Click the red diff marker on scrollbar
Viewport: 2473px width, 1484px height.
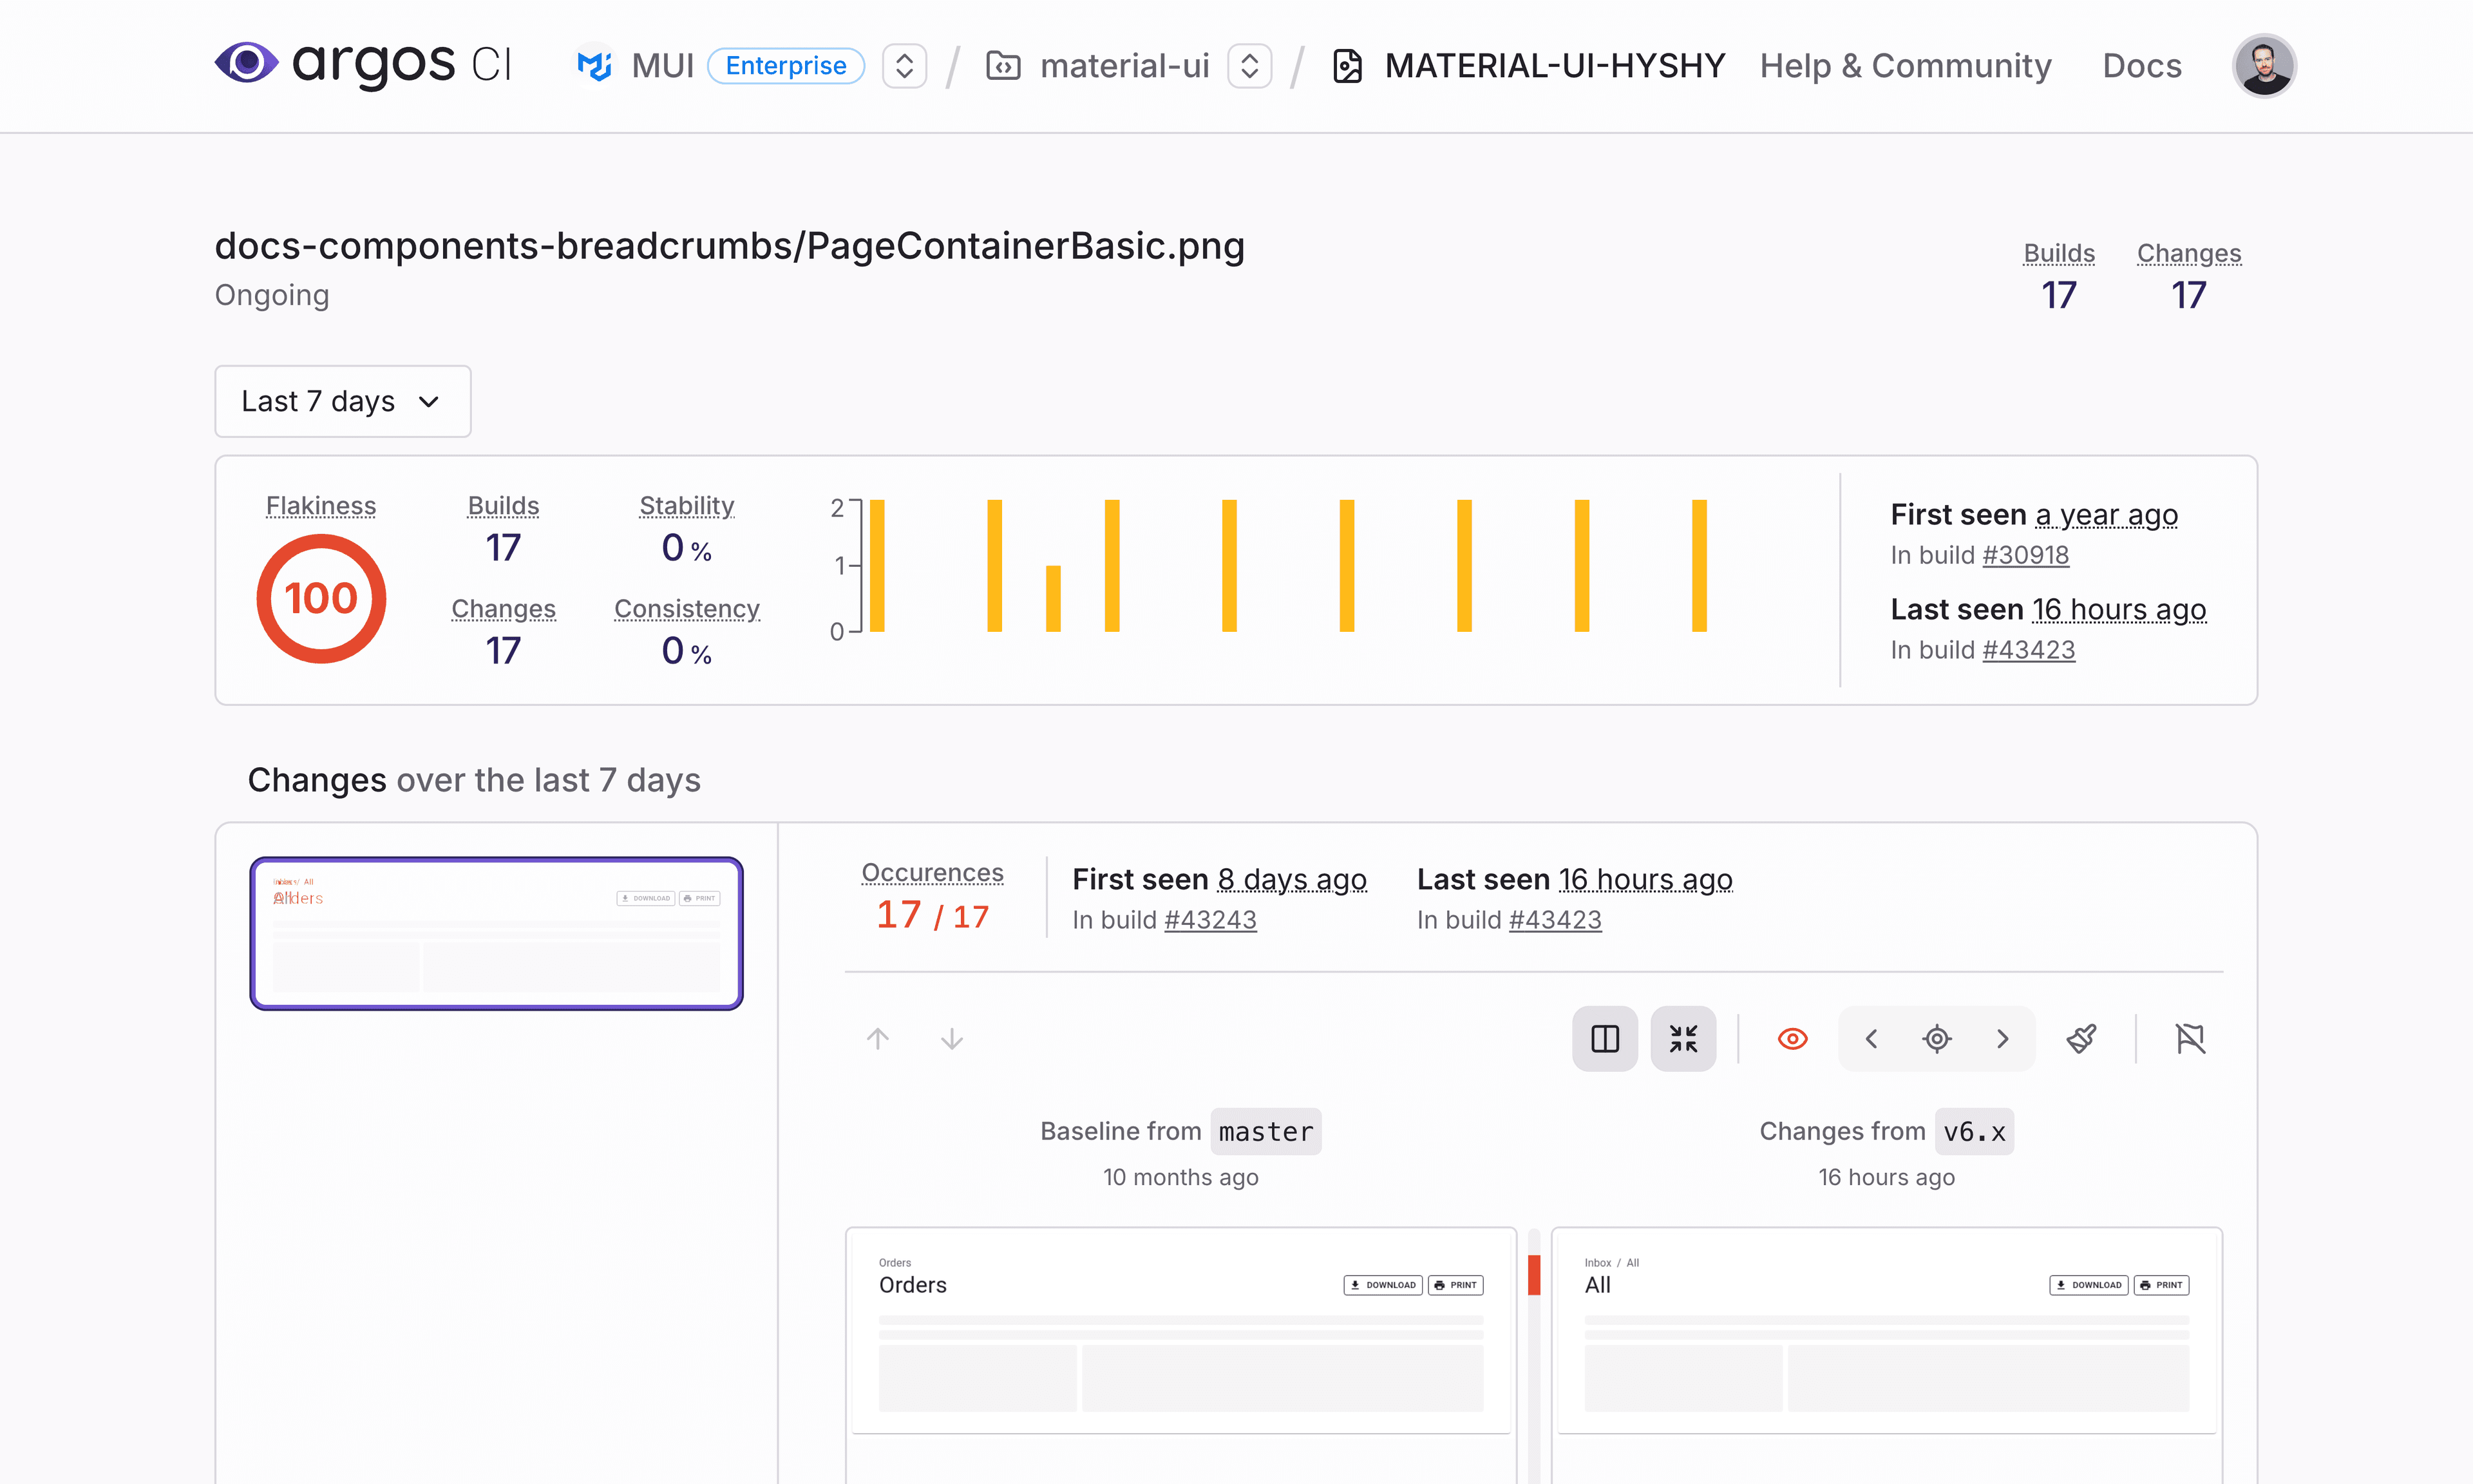pos(1533,1275)
